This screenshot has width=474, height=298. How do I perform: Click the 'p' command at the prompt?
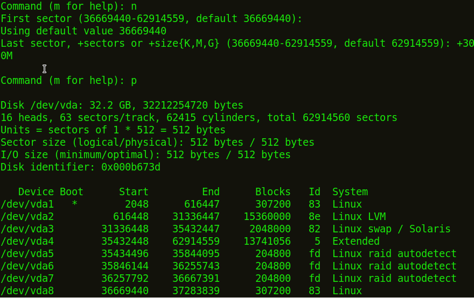pyautogui.click(x=134, y=81)
